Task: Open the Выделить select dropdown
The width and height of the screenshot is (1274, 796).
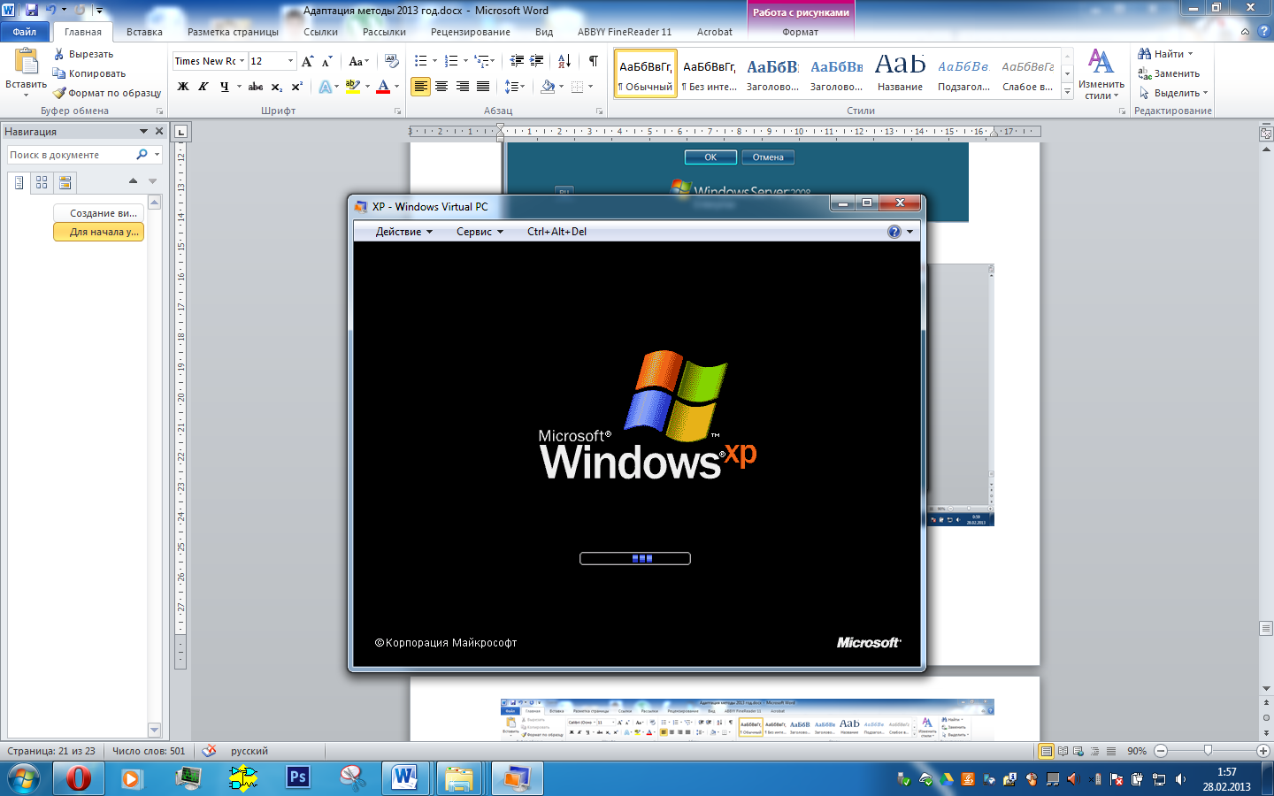Action: pos(1205,93)
